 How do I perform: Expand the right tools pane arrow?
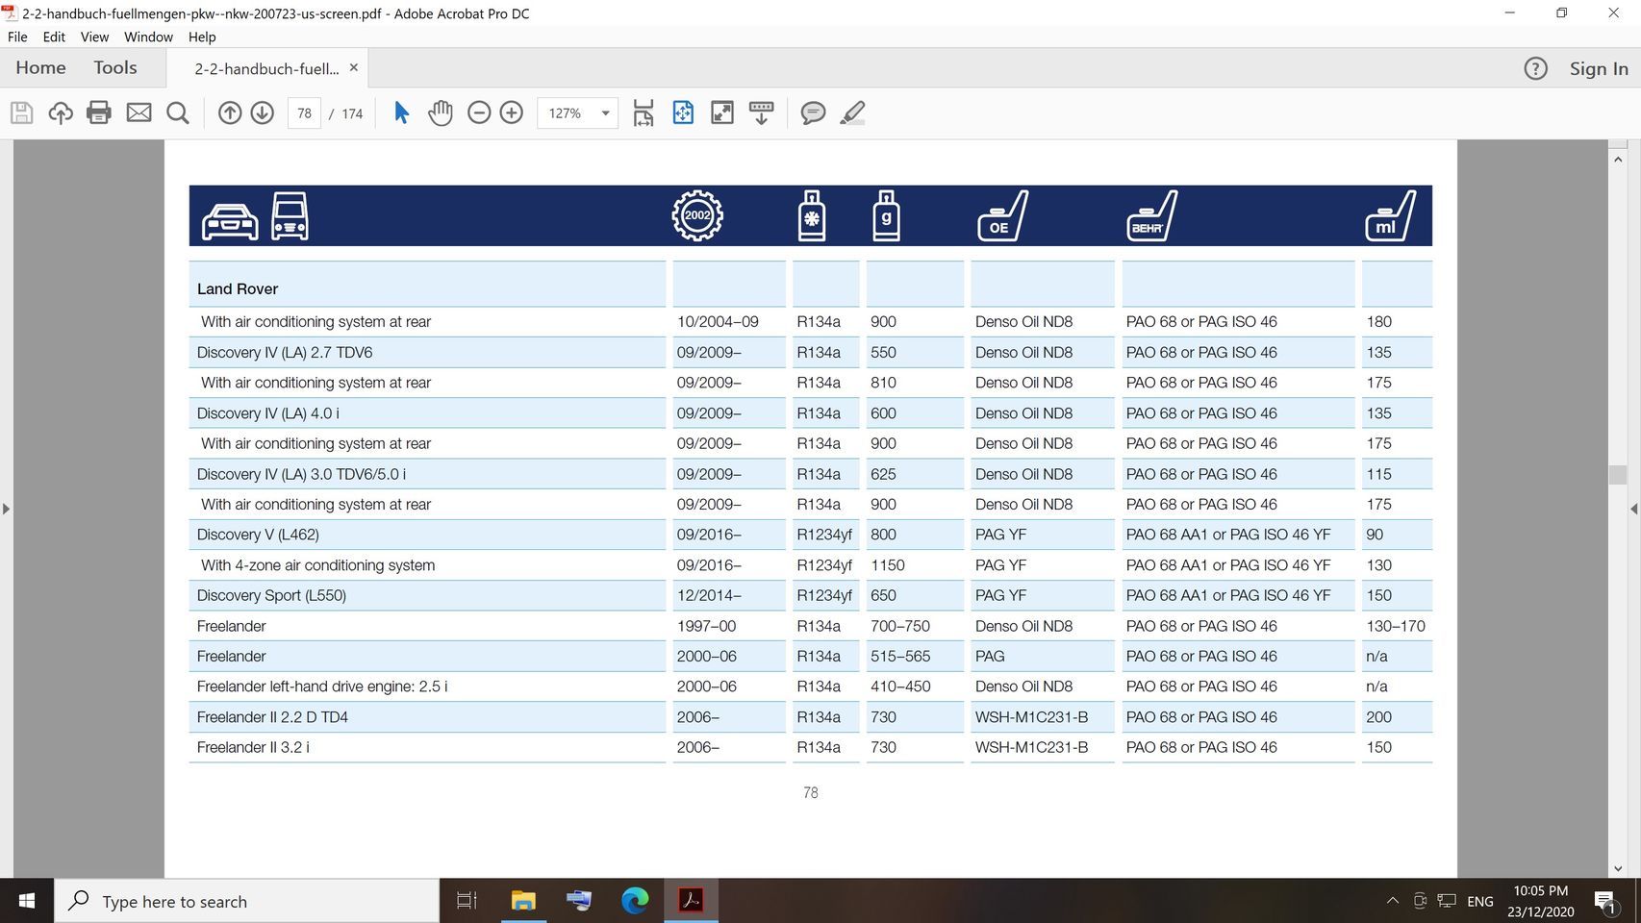coord(1633,509)
